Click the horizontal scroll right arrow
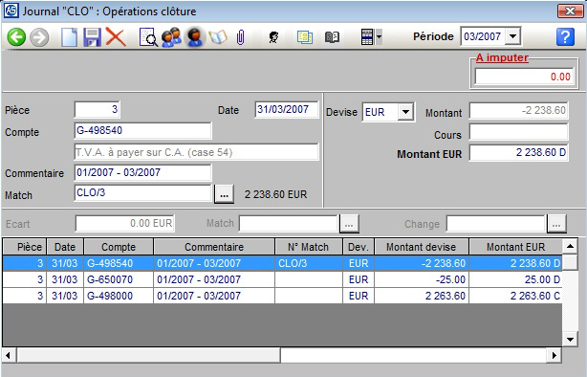The width and height of the screenshot is (587, 377). (554, 355)
